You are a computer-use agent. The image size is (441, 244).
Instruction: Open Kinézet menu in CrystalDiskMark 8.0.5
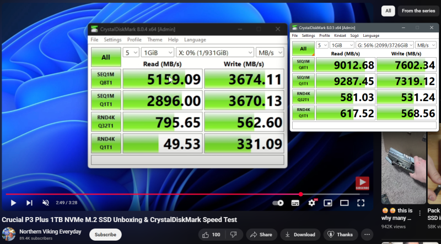click(340, 36)
